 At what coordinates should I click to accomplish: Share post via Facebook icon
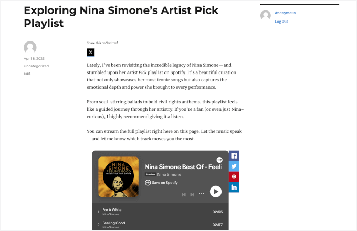pyautogui.click(x=234, y=156)
